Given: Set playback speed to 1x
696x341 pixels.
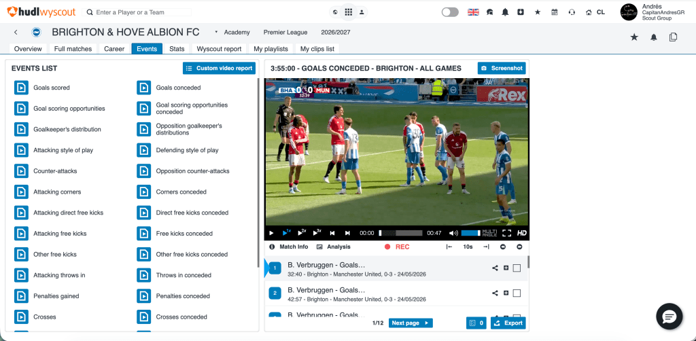Looking at the screenshot, I should coord(286,232).
